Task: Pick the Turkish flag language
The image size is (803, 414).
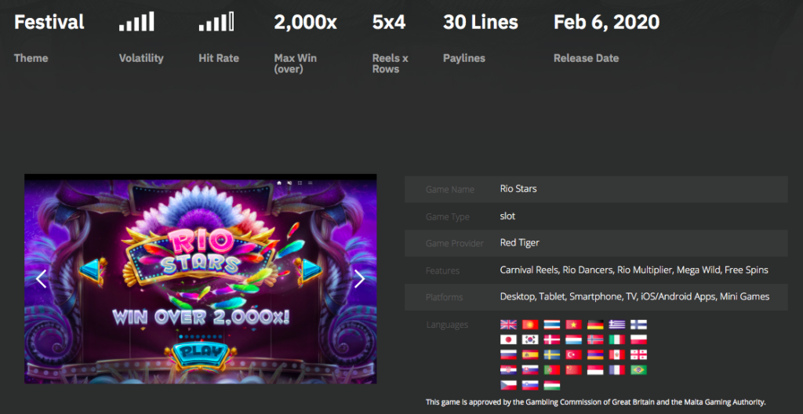Action: [x=573, y=354]
